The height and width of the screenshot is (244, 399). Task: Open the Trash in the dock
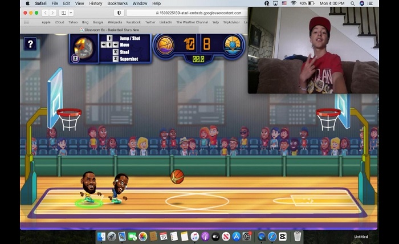tap(297, 237)
